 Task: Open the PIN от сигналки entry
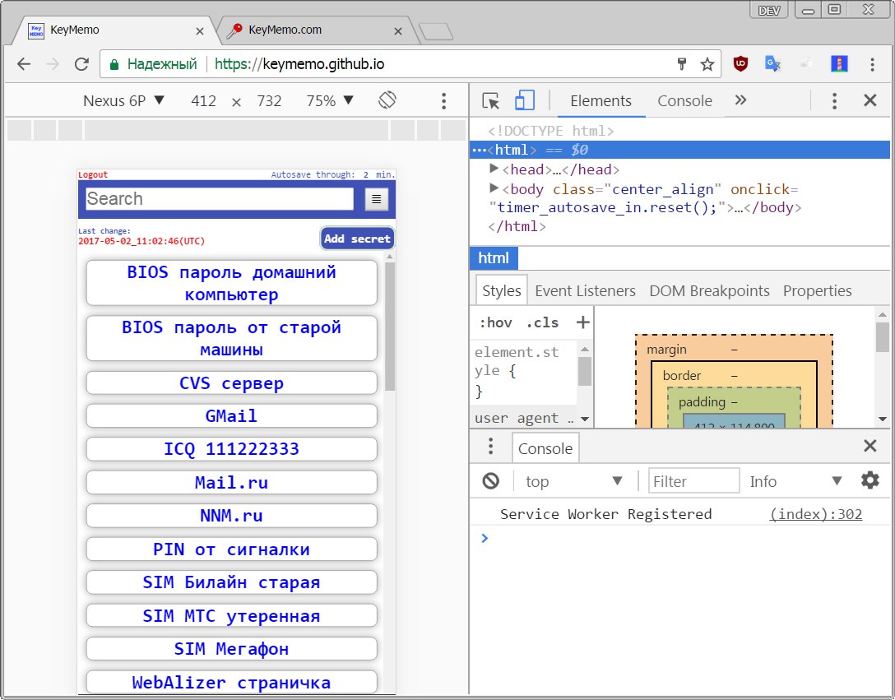pyautogui.click(x=231, y=549)
